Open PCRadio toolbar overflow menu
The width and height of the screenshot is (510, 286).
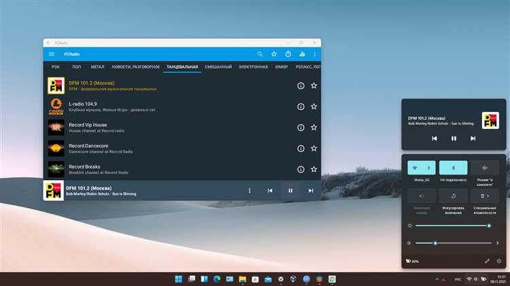(x=315, y=54)
